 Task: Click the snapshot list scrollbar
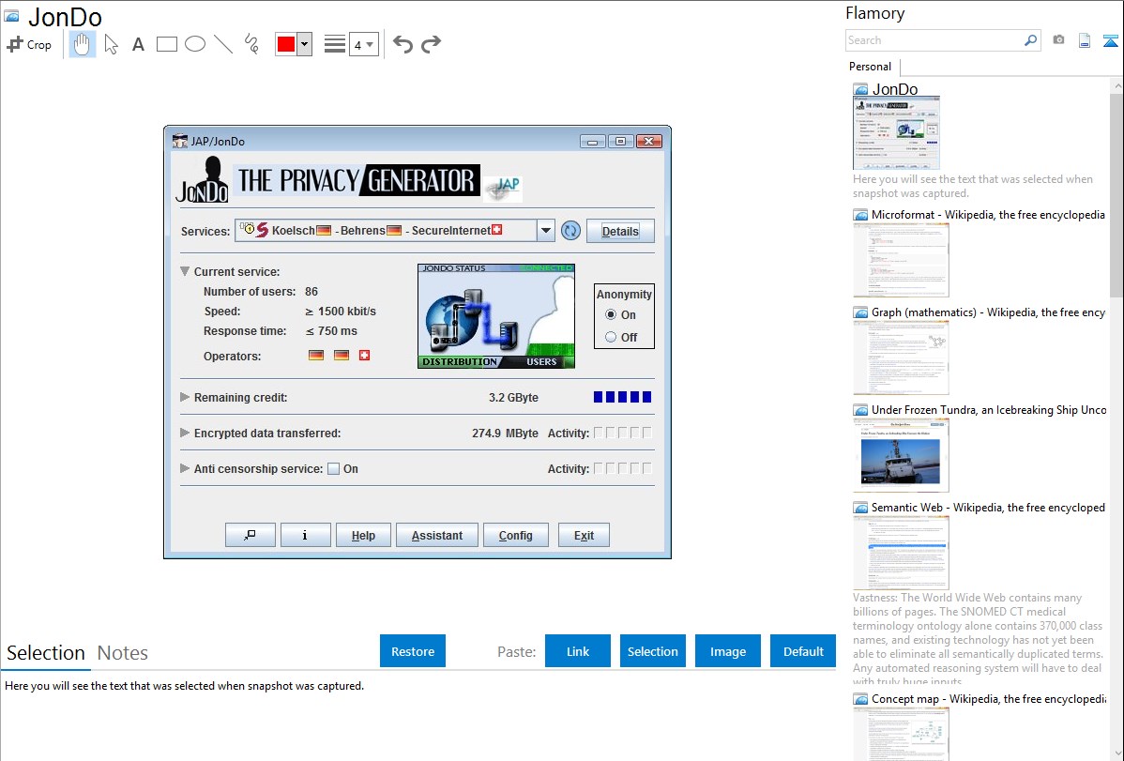coord(1116,193)
